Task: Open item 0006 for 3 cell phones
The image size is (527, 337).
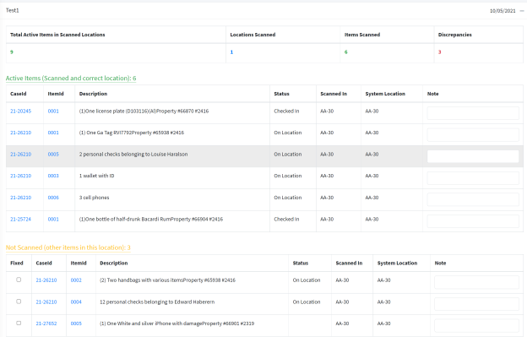Action: pyautogui.click(x=53, y=198)
